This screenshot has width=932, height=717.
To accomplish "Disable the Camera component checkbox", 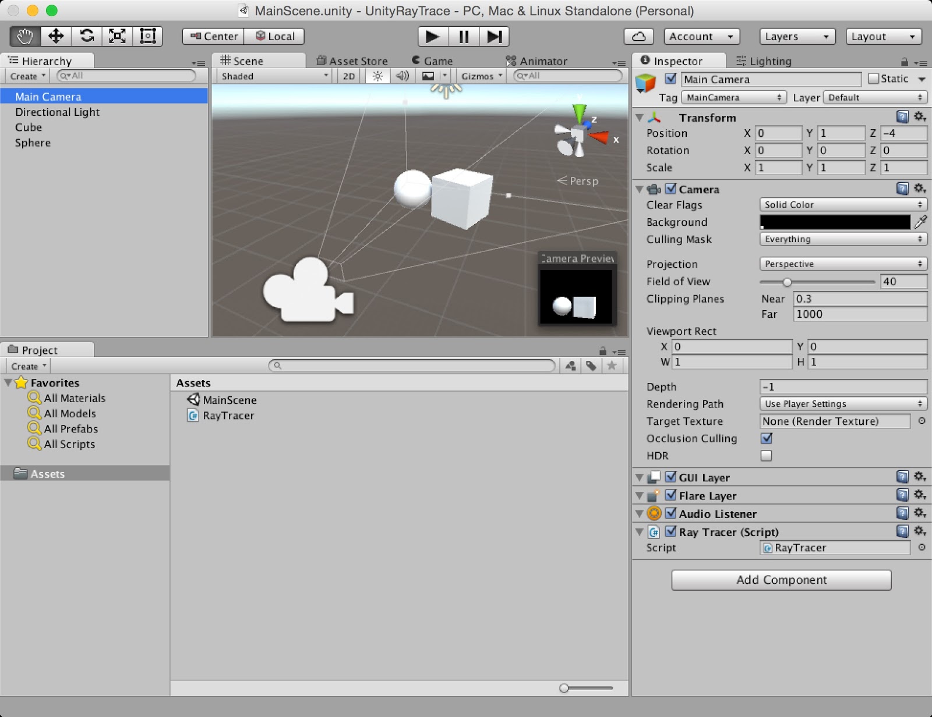I will tap(671, 189).
